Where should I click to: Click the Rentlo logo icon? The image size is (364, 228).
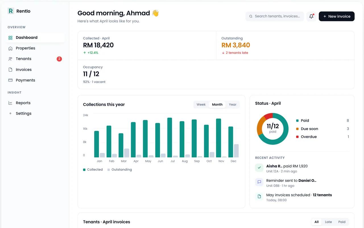[11, 11]
